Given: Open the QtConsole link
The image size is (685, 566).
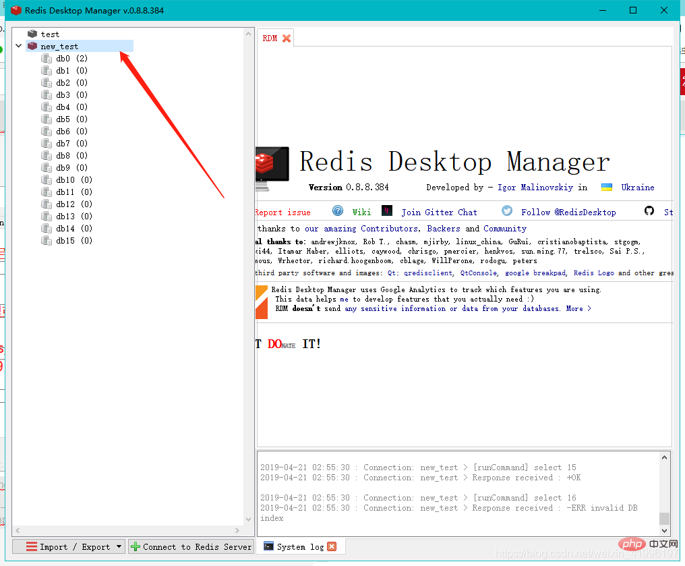Looking at the screenshot, I should tap(479, 273).
